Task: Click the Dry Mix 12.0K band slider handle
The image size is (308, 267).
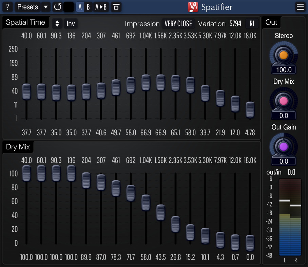Action: tap(235, 243)
